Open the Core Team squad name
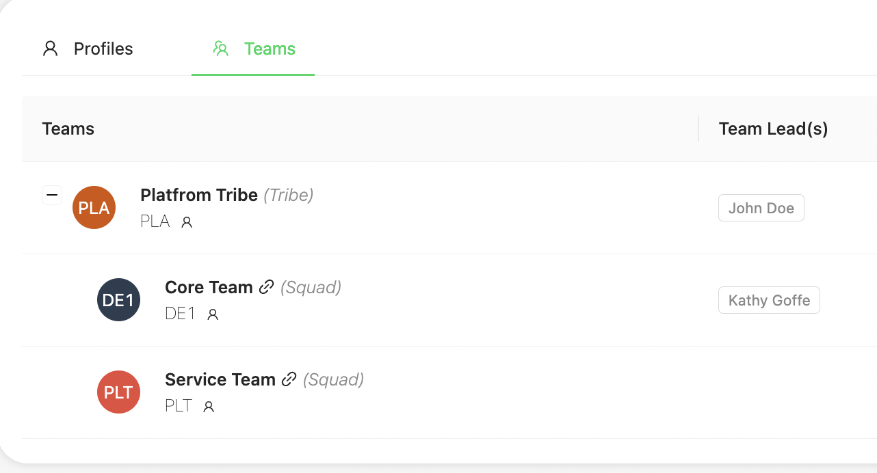 click(x=209, y=288)
